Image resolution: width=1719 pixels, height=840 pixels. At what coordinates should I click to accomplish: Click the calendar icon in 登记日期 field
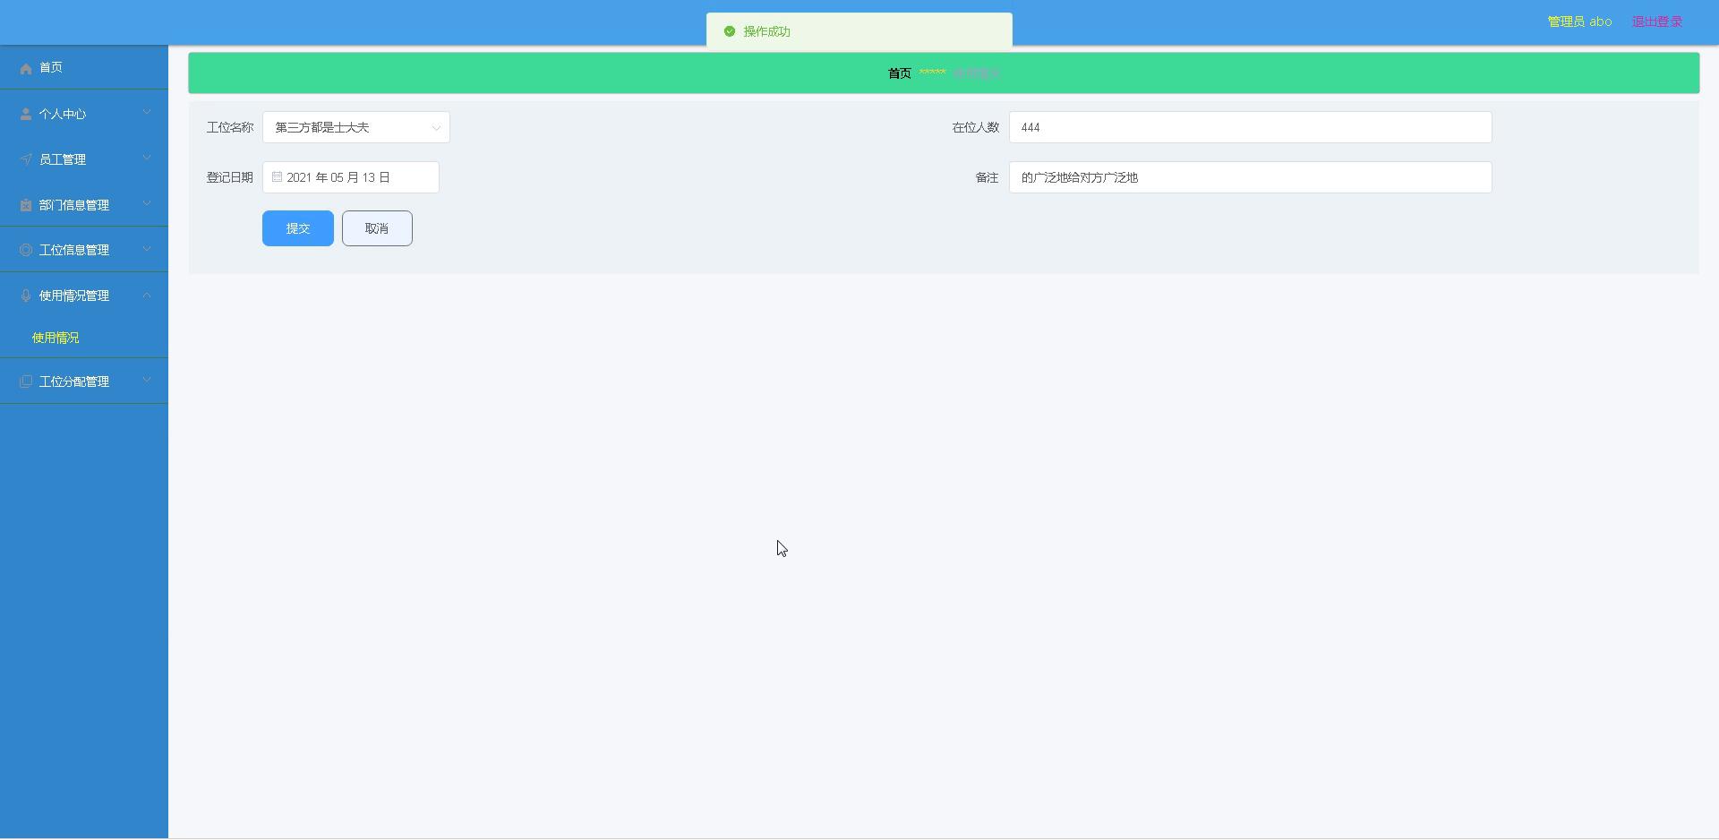pyautogui.click(x=277, y=177)
